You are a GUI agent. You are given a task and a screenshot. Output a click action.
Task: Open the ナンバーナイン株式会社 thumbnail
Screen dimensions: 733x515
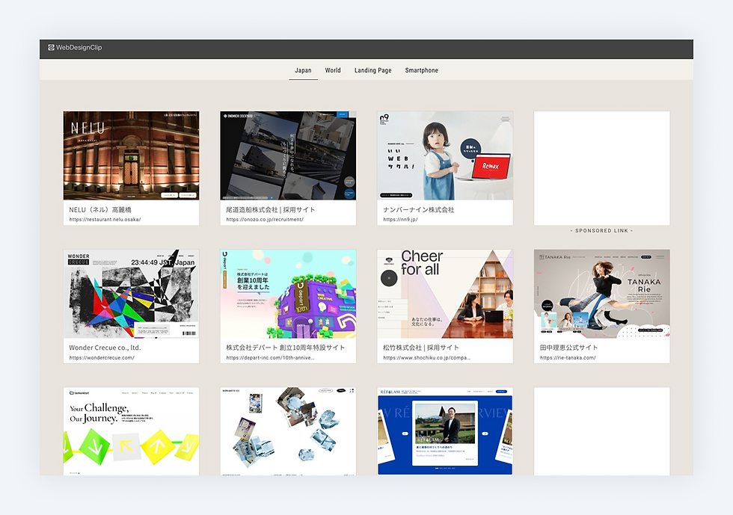point(445,155)
